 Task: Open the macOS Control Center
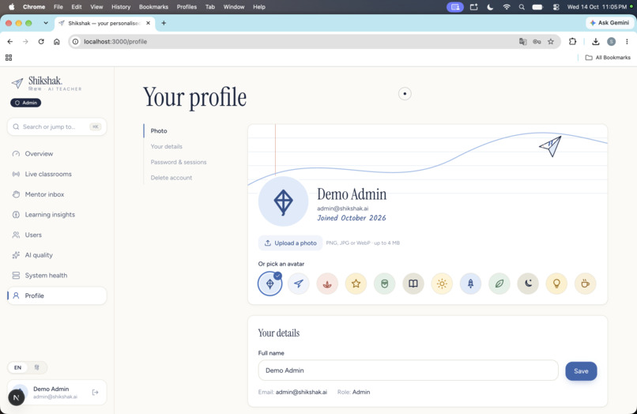556,7
